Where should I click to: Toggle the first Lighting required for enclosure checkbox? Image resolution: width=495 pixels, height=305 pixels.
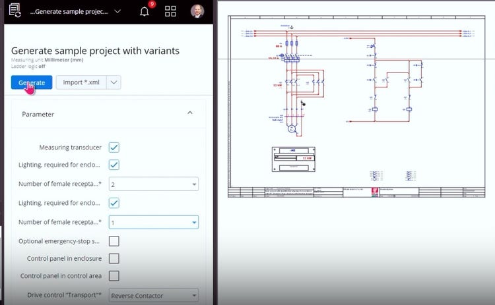click(x=114, y=165)
